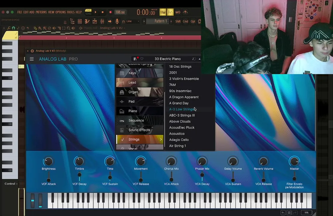The width and height of the screenshot is (333, 216).
Task: Choose the 90s Insomniac preset
Action: 180,91
